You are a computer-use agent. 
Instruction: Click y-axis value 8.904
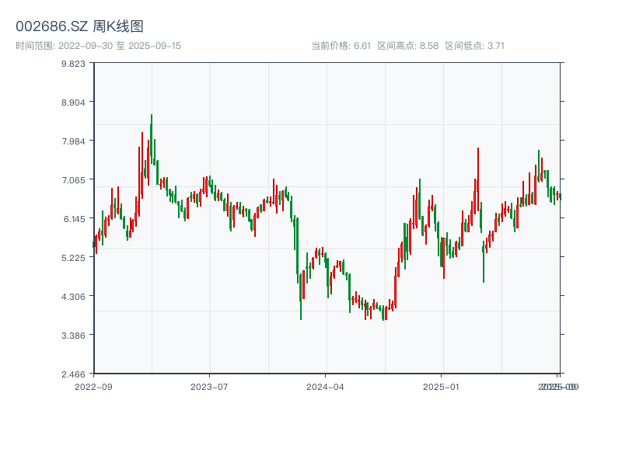pyautogui.click(x=73, y=103)
